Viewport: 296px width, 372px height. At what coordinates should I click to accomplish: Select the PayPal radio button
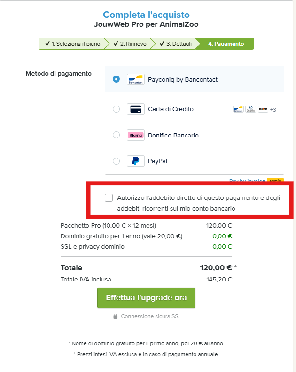[x=117, y=161]
